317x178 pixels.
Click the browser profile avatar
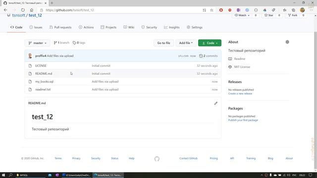coord(302,10)
